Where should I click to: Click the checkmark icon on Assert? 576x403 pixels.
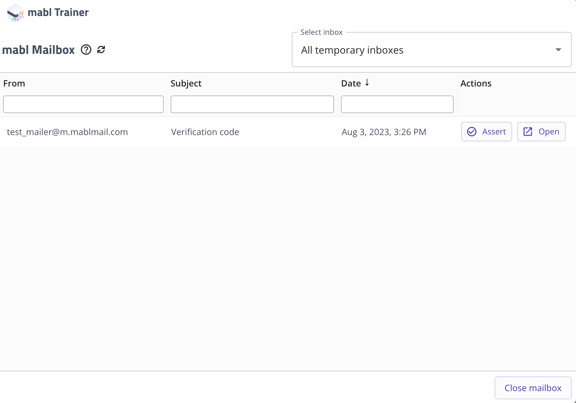click(x=472, y=132)
